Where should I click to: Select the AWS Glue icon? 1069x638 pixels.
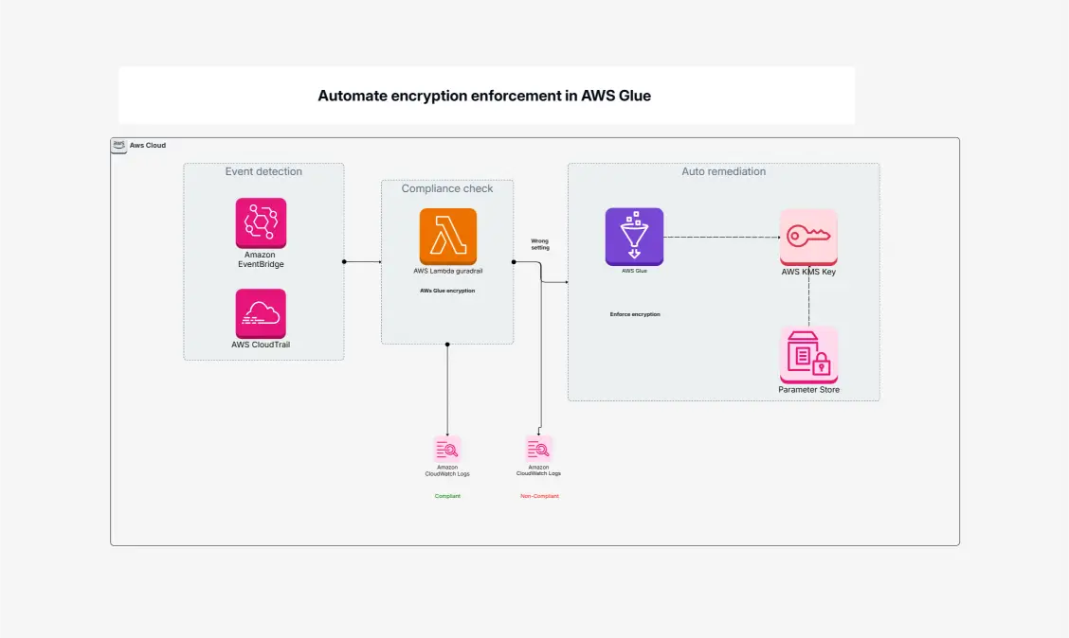(x=634, y=237)
